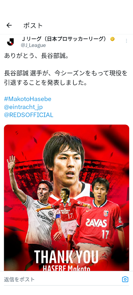Open the #MakotoHasebe hashtag
The height and width of the screenshot is (295, 133).
[x=28, y=99]
